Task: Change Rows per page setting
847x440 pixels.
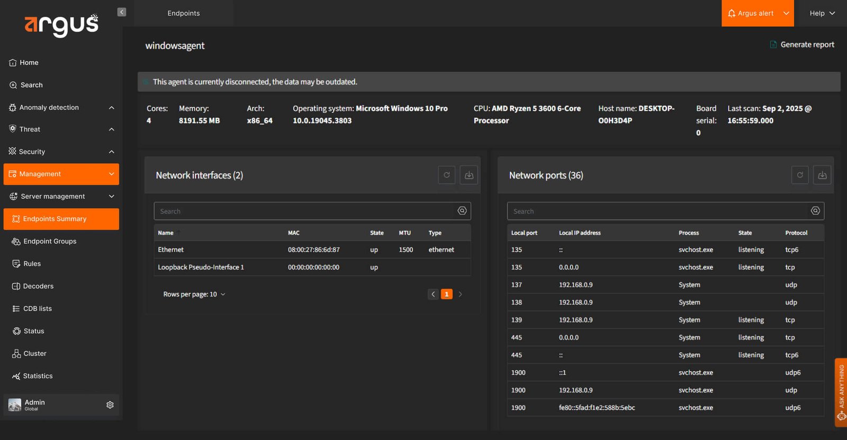Action: [x=194, y=294]
